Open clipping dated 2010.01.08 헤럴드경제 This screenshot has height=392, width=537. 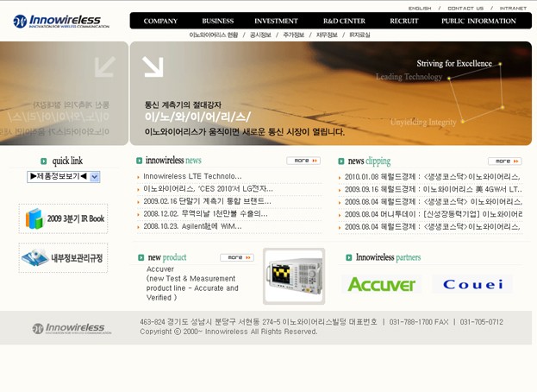click(x=433, y=177)
